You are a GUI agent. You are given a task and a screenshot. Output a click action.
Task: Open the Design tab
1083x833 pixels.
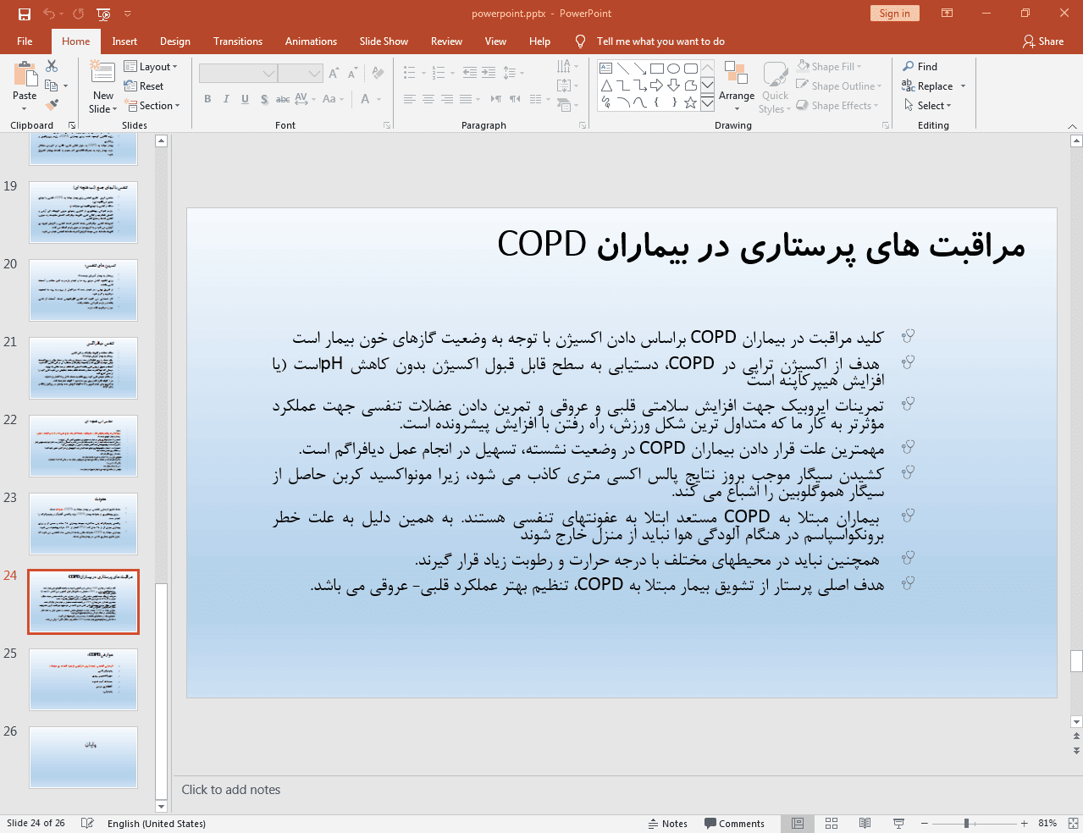click(175, 41)
